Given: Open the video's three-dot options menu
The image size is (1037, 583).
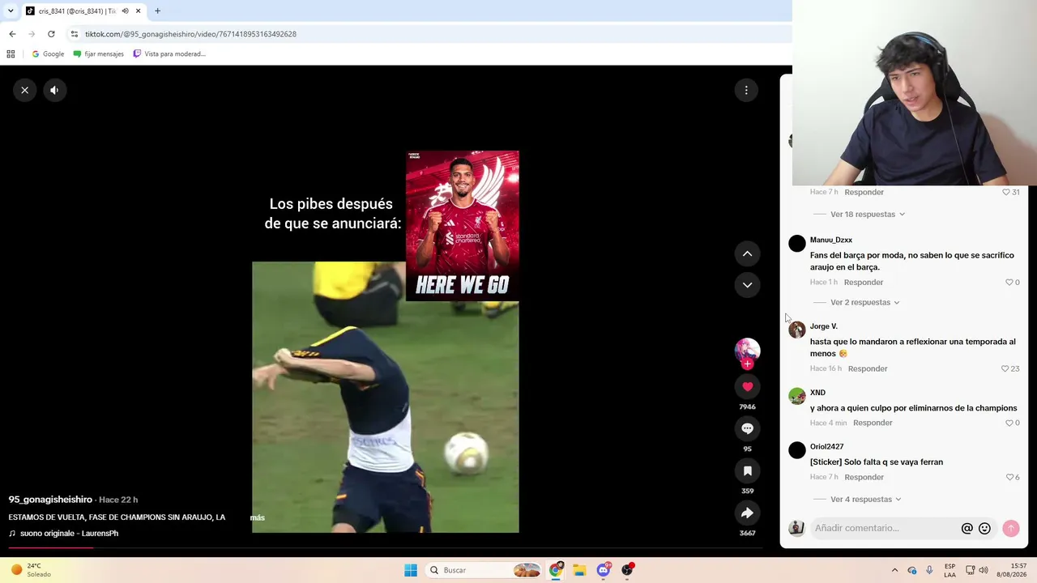Looking at the screenshot, I should point(746,90).
